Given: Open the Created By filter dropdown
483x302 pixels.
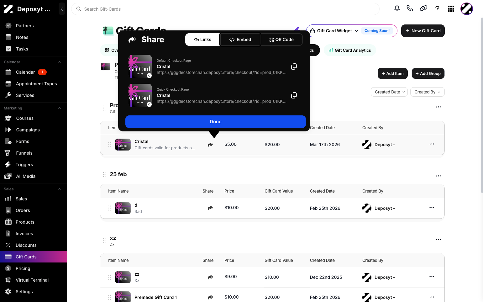Looking at the screenshot, I should click(428, 92).
